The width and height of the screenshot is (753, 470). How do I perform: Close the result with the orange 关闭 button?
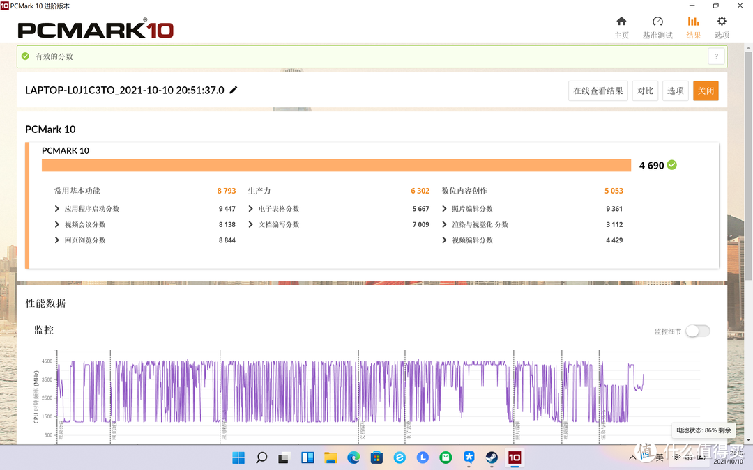706,91
